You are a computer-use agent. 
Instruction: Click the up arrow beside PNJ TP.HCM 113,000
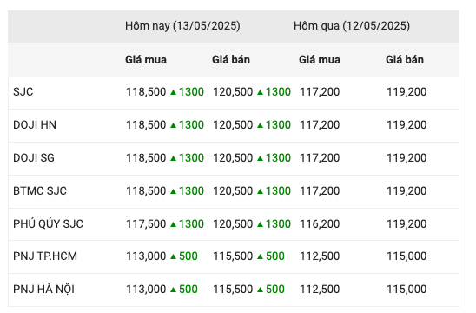pyautogui.click(x=174, y=256)
